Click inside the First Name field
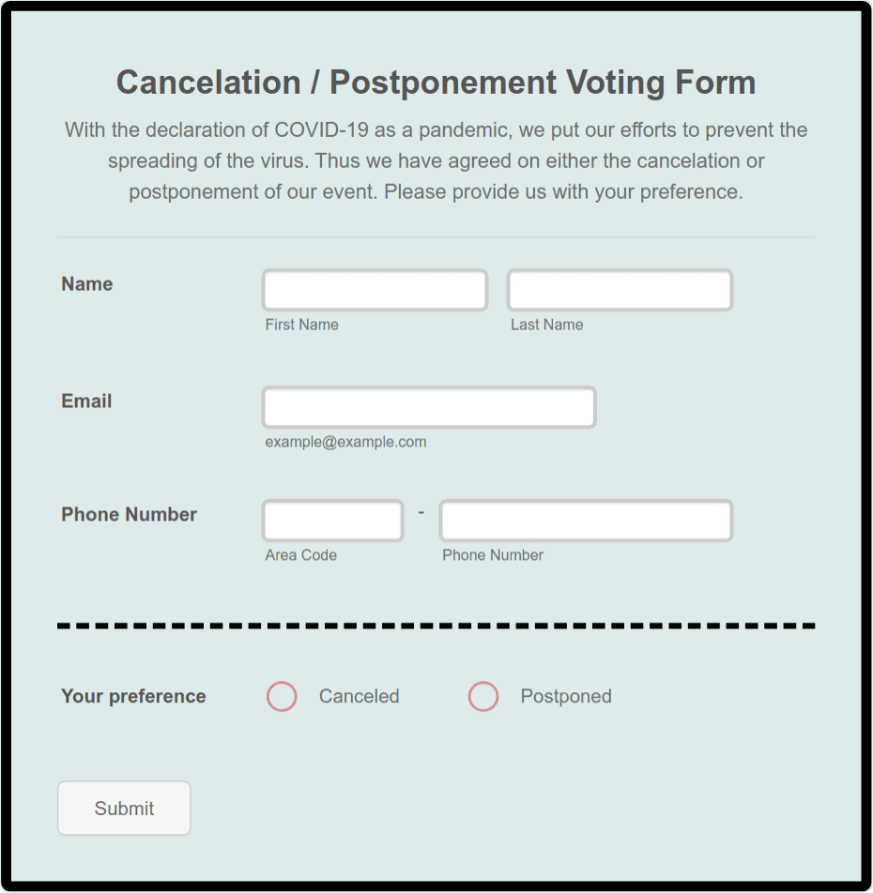This screenshot has width=873, height=893. coord(374,289)
